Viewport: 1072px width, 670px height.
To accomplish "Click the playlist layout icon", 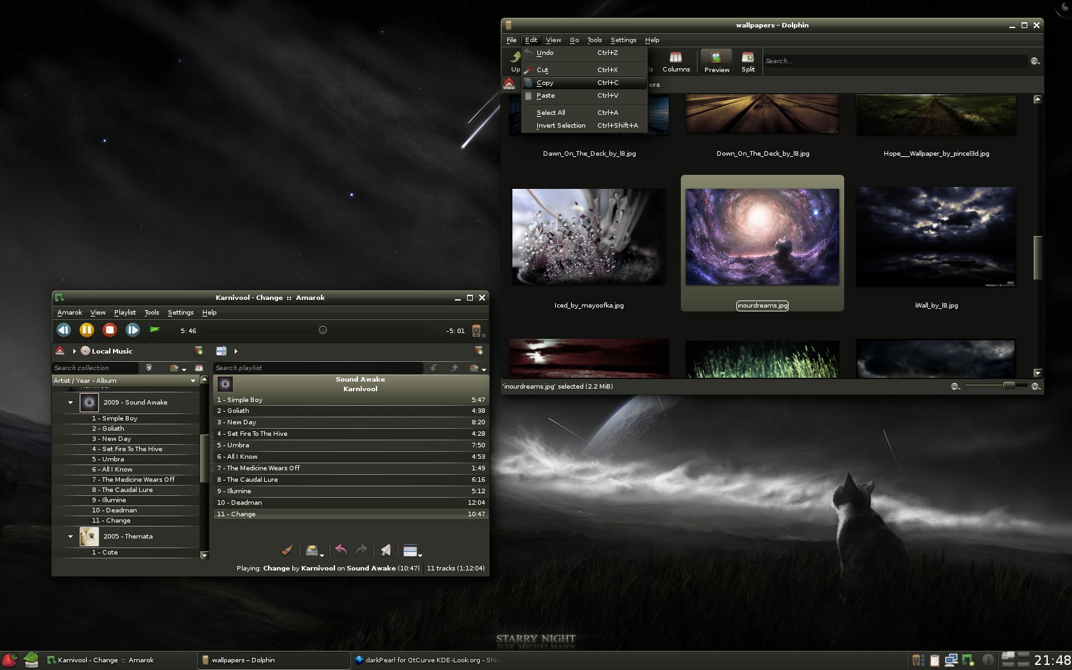I will (410, 551).
